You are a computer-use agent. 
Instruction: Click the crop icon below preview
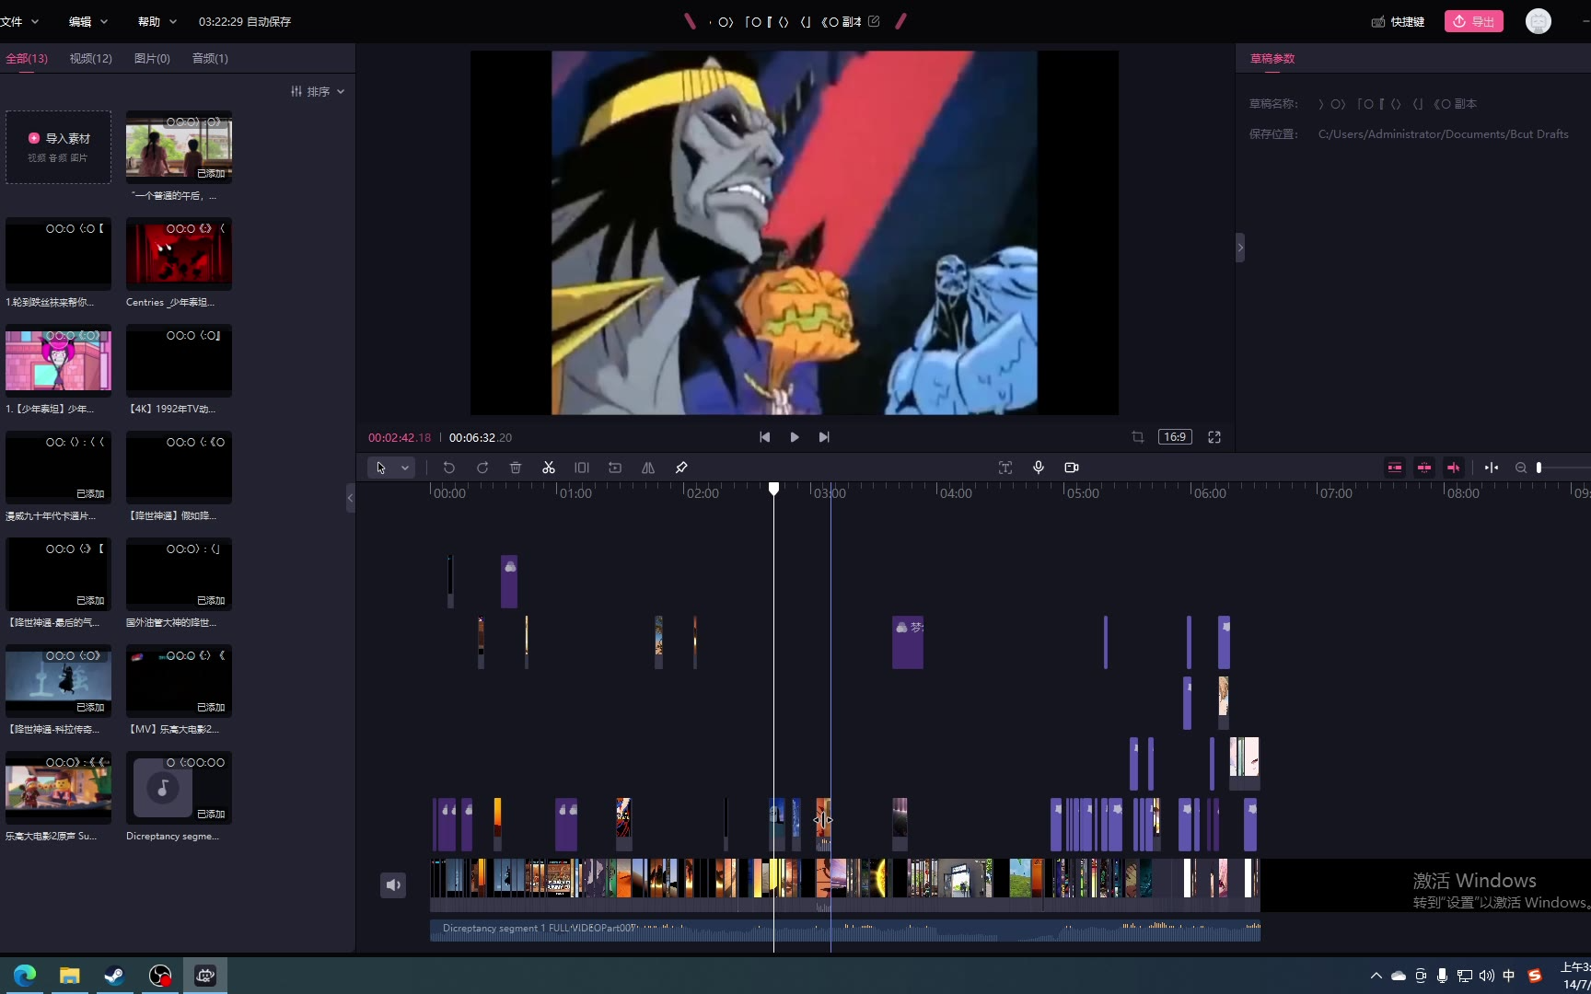[1138, 437]
